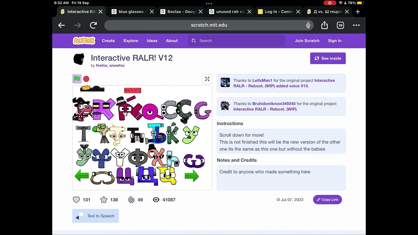Switch to the Log In - Comic tab

point(279,12)
